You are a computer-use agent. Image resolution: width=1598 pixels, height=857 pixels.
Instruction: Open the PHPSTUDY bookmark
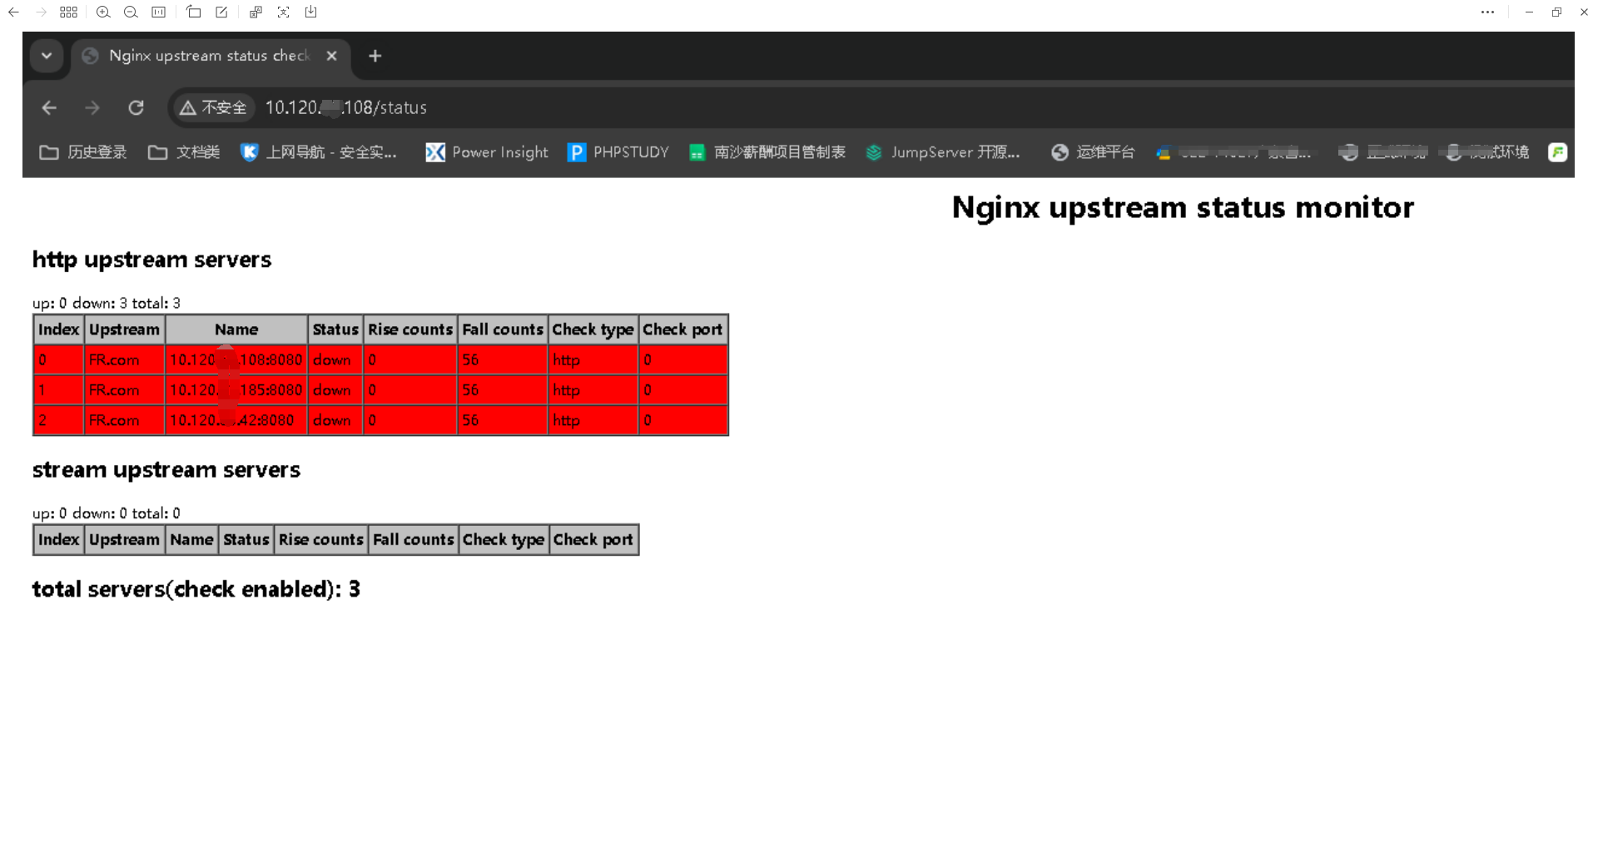[618, 152]
